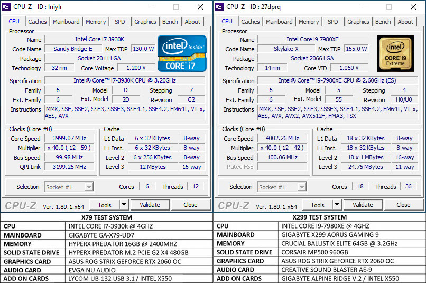This screenshot has width=426, height=283.
Task: Click the Multiplier value x 40.0 ( 12 - 59 )
Action: [x=69, y=148]
